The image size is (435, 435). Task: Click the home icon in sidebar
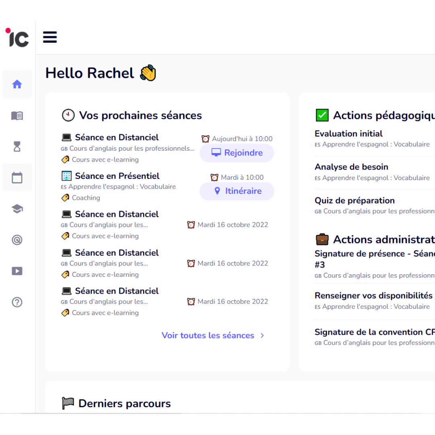pyautogui.click(x=17, y=84)
